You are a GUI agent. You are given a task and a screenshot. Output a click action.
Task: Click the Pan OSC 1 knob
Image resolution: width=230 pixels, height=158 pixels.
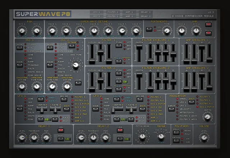click(22, 31)
